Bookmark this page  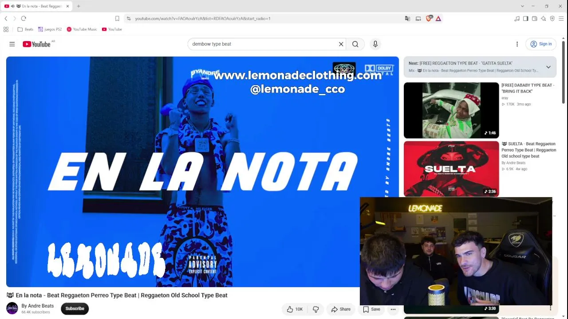[x=117, y=19]
